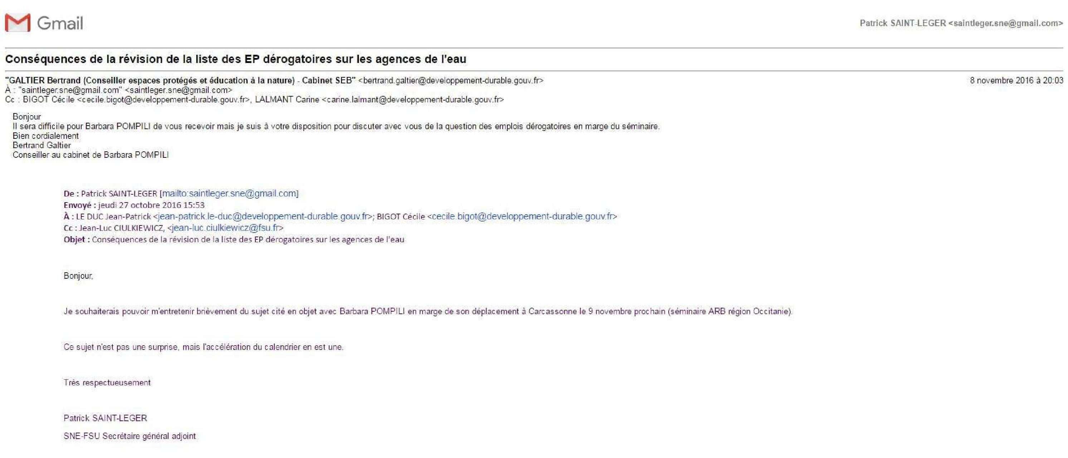The image size is (1068, 458).
Task: Open the mailto:saintleger.sne@gmail.com link
Action: pos(229,194)
